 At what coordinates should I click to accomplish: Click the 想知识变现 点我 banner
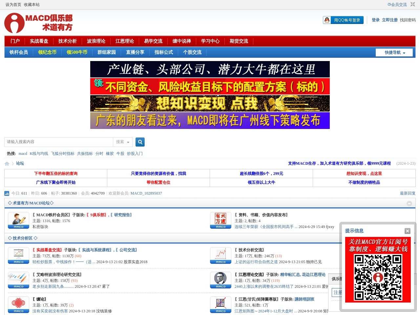point(210,103)
